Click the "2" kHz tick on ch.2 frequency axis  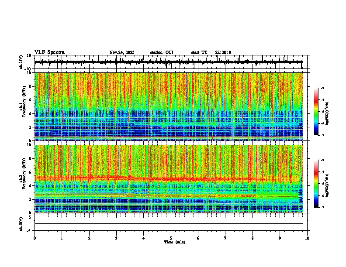tap(31, 199)
